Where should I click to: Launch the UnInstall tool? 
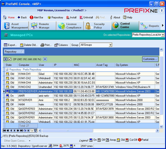[x=86, y=18]
